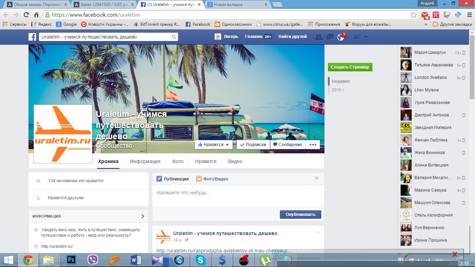Open the Visual Studio icon in taskbar
475x267 pixels.
coord(157,260)
